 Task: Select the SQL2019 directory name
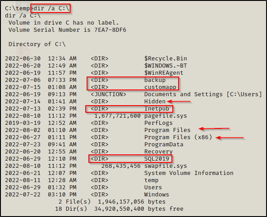[157, 159]
